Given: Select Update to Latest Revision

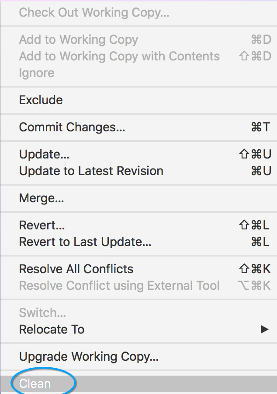Looking at the screenshot, I should pos(91,171).
